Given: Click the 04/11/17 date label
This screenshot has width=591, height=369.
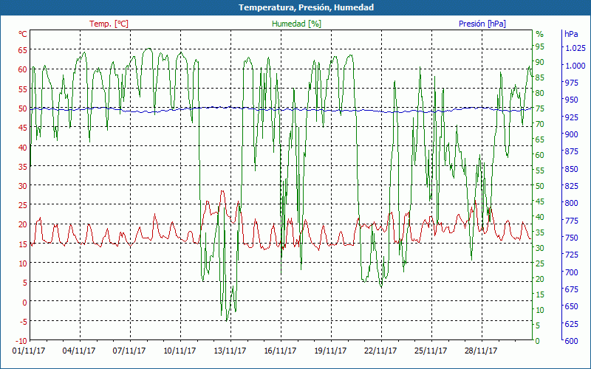Looking at the screenshot, I should (79, 351).
